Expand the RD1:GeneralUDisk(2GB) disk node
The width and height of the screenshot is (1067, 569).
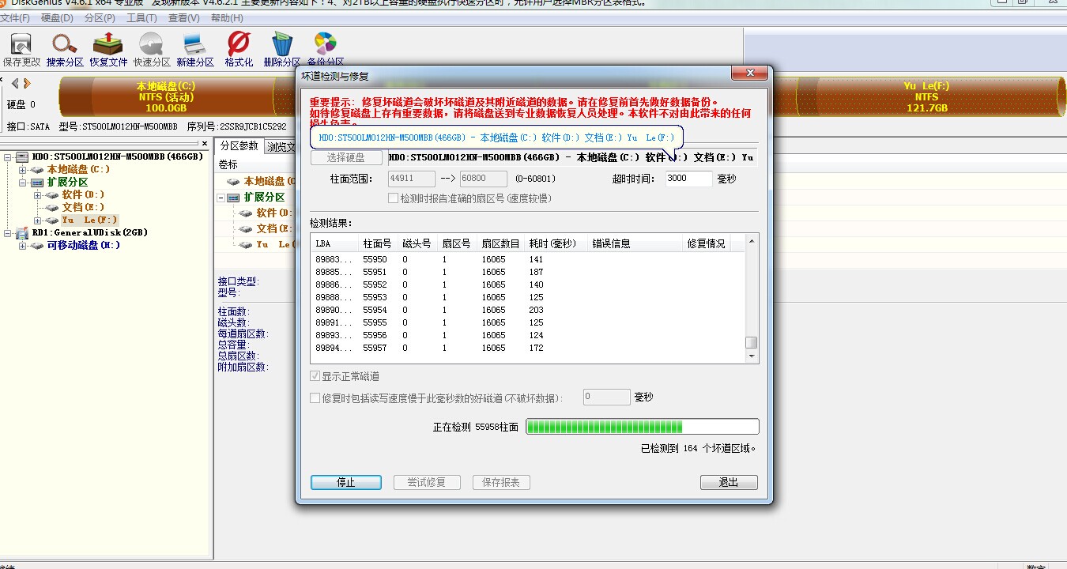coord(9,233)
